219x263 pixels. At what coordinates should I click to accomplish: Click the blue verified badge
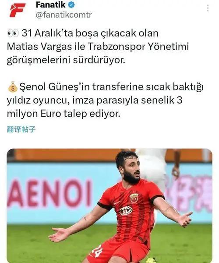pyautogui.click(x=71, y=5)
